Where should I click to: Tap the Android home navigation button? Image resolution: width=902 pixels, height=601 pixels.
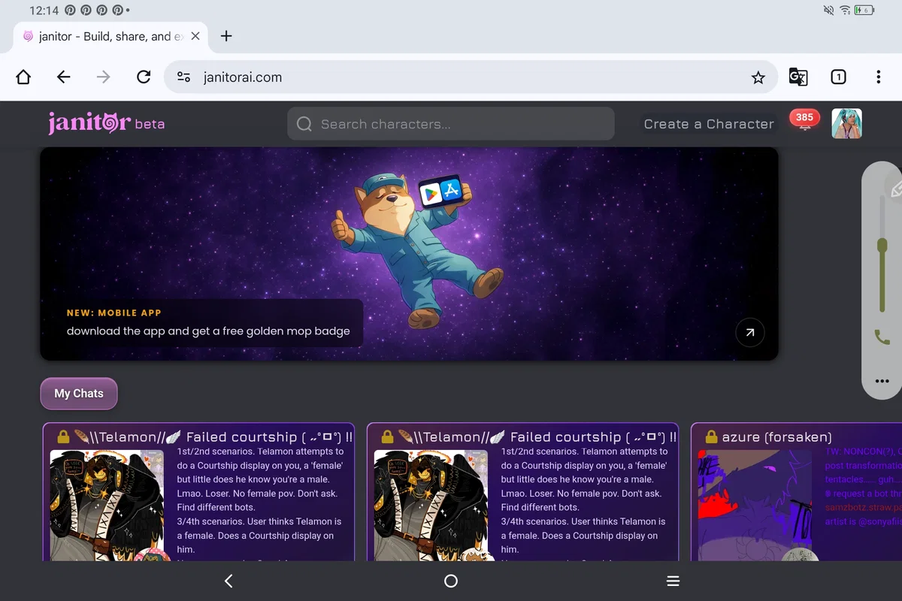click(x=451, y=581)
